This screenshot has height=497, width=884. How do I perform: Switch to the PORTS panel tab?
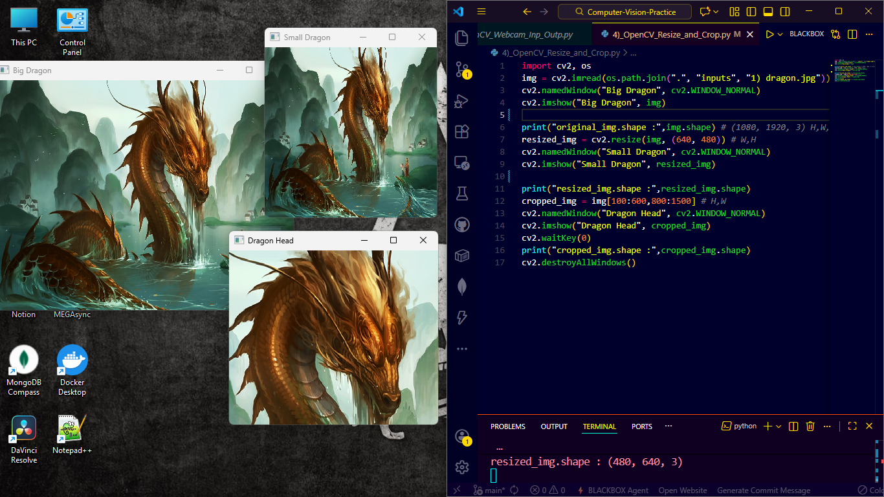click(642, 426)
